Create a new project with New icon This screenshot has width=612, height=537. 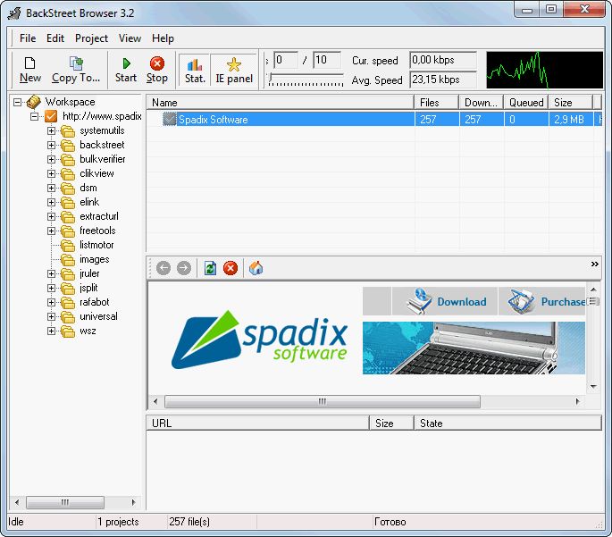coord(29,63)
